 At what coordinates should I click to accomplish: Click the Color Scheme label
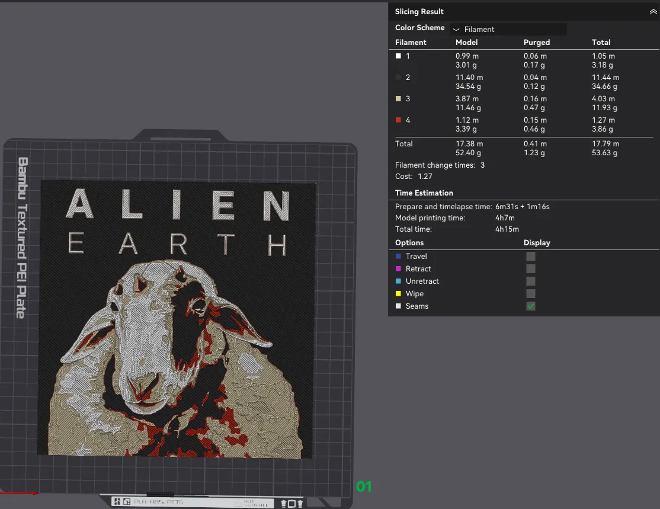(419, 27)
